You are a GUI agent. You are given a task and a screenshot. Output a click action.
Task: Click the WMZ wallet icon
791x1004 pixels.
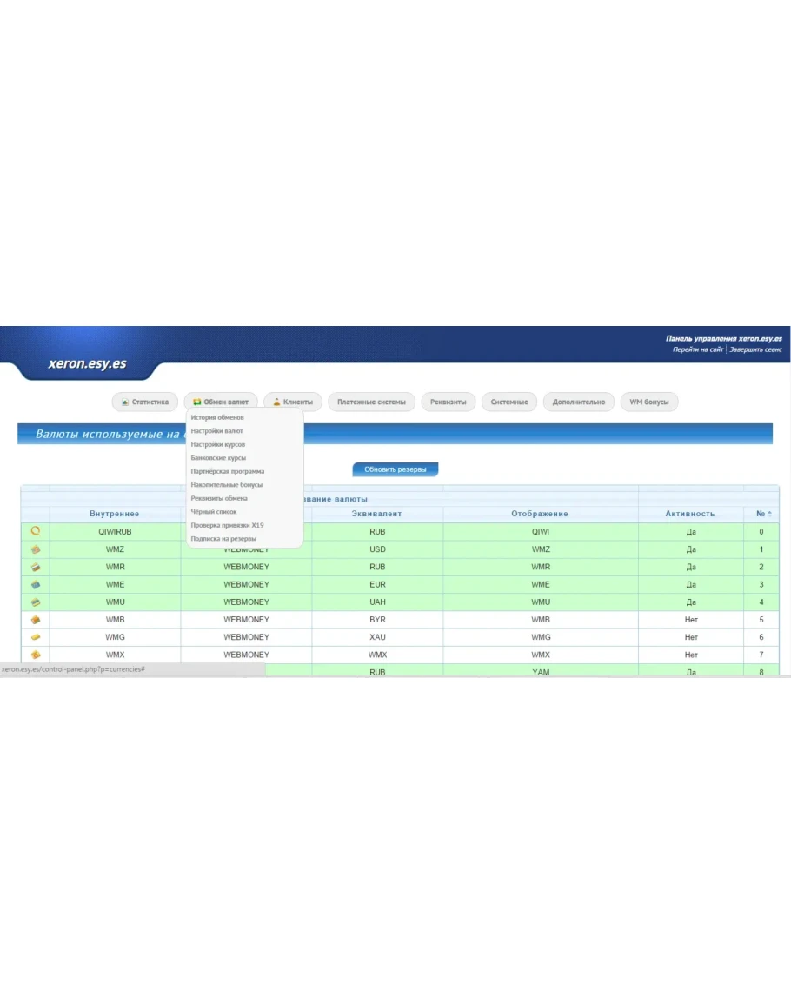click(36, 549)
